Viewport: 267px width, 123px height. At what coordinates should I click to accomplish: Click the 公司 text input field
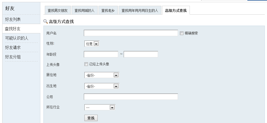(x=131, y=97)
